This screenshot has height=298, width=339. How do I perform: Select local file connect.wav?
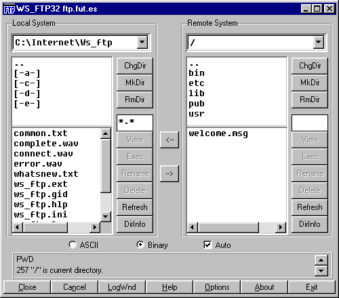tap(43, 154)
